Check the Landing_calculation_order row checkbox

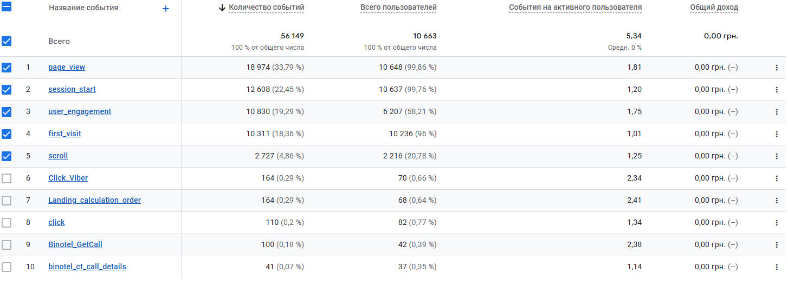pos(7,201)
